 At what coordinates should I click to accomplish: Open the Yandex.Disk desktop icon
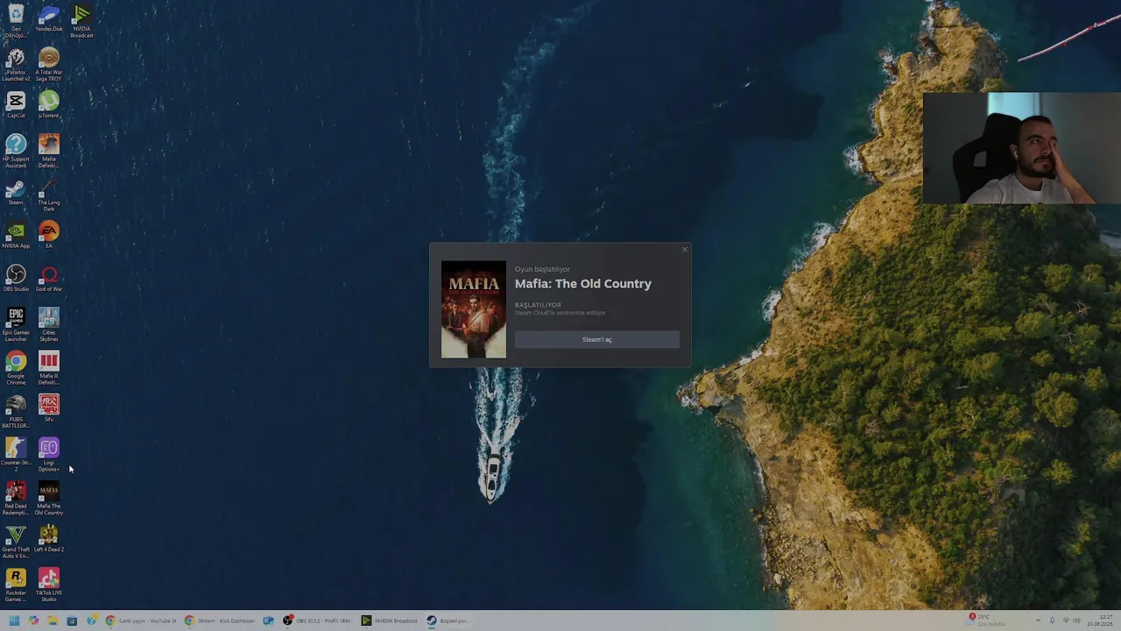click(49, 19)
